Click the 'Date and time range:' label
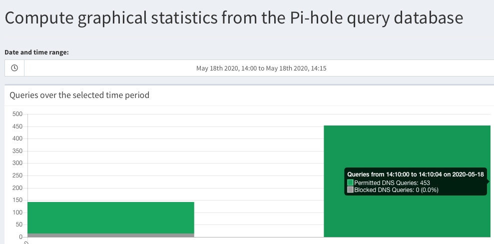This screenshot has height=244, width=494. pos(36,52)
